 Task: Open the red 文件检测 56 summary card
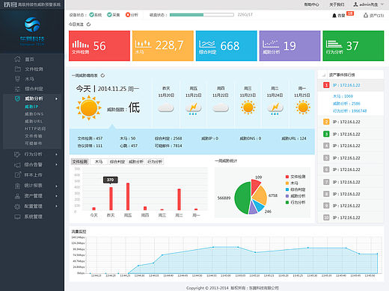[99, 46]
